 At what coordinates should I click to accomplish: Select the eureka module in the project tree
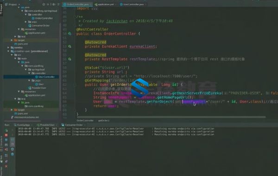(17, 48)
